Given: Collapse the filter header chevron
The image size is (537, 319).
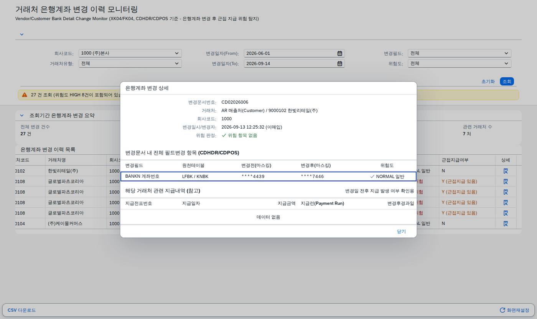Looking at the screenshot, I should (22, 34).
